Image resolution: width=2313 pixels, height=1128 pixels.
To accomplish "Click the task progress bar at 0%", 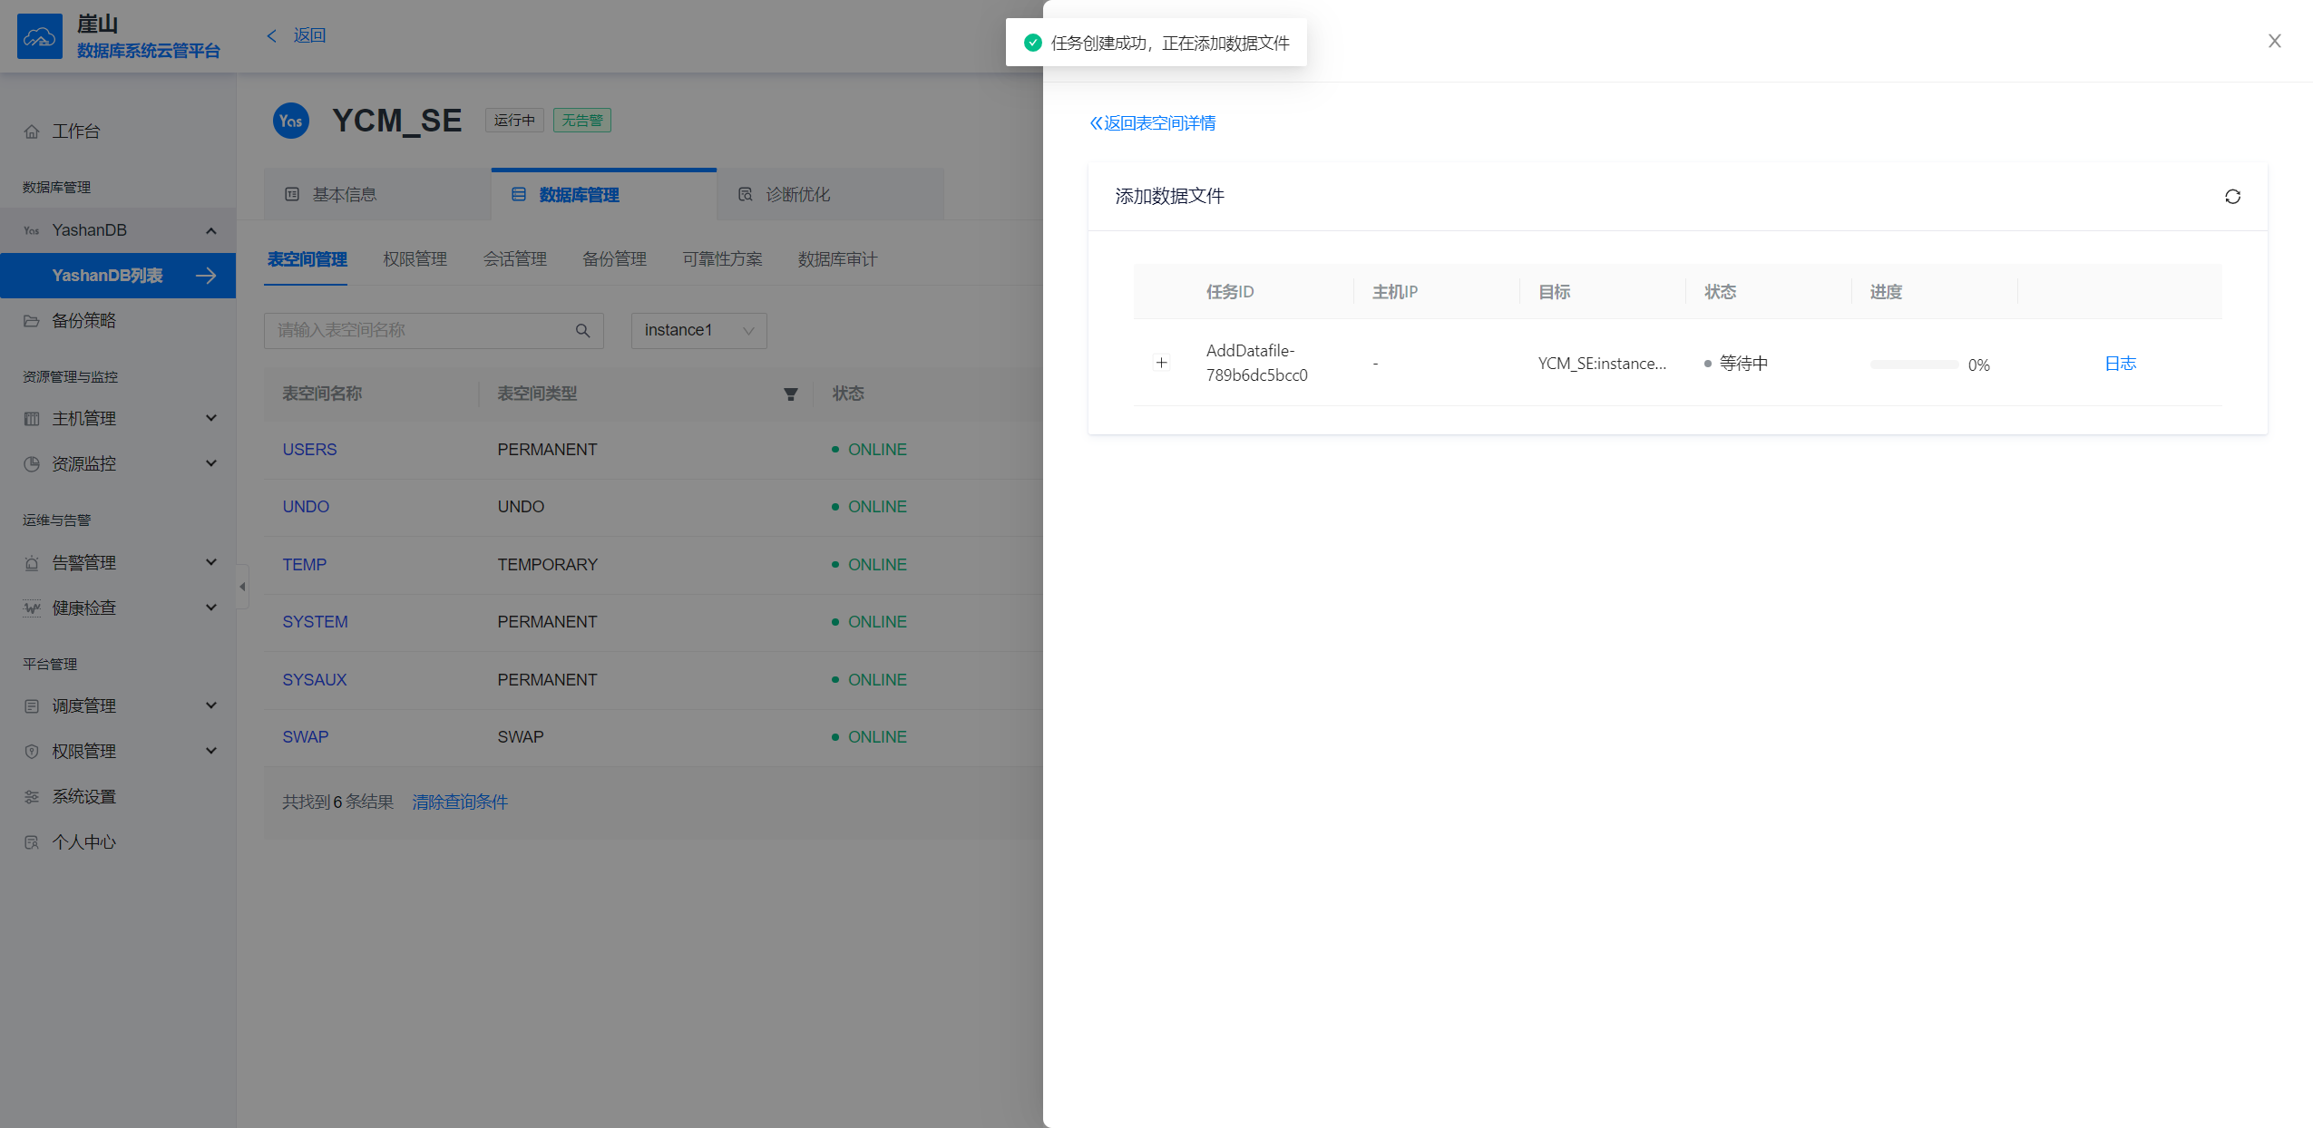I will 1913,365.
